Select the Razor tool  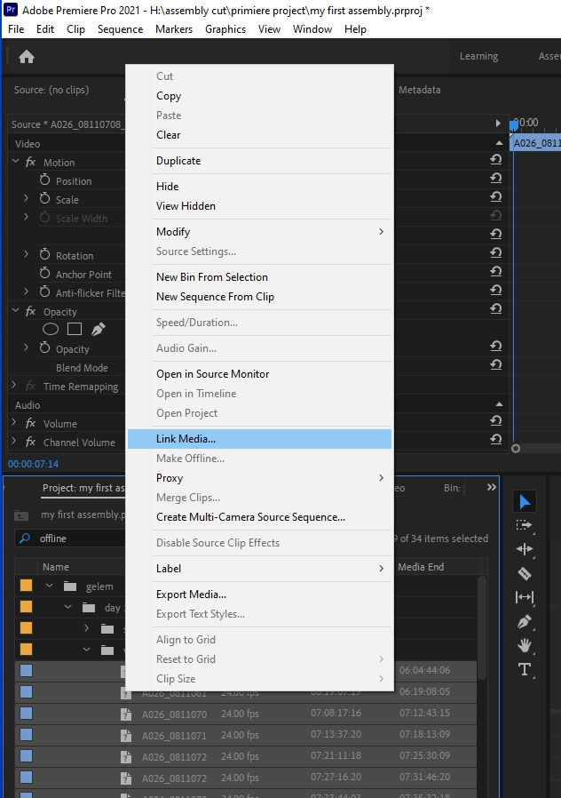525,573
